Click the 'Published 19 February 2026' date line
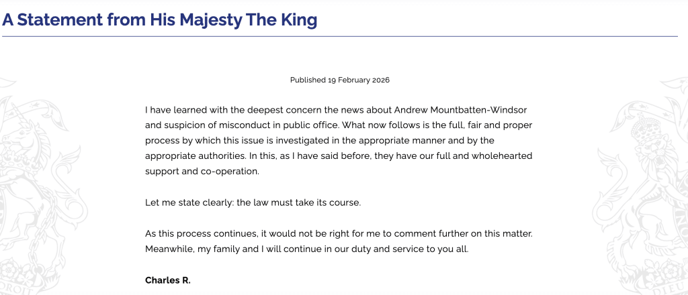The image size is (688, 295). tap(340, 80)
